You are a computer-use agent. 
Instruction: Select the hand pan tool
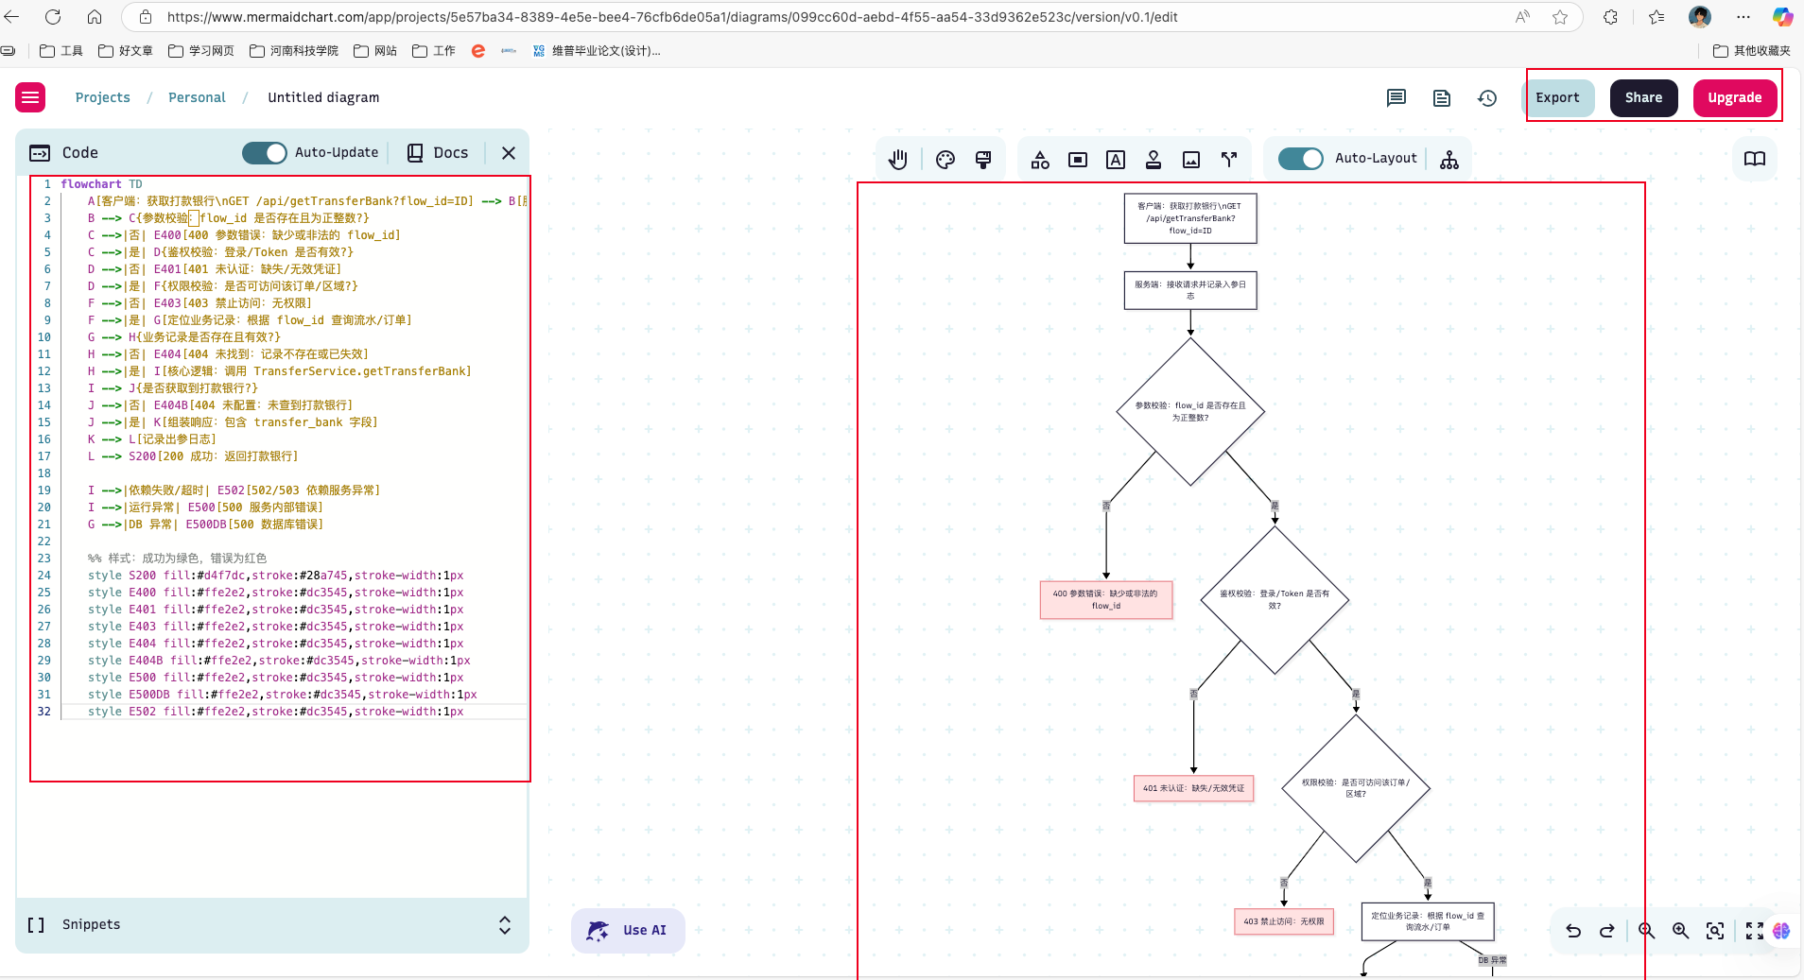pos(898,160)
